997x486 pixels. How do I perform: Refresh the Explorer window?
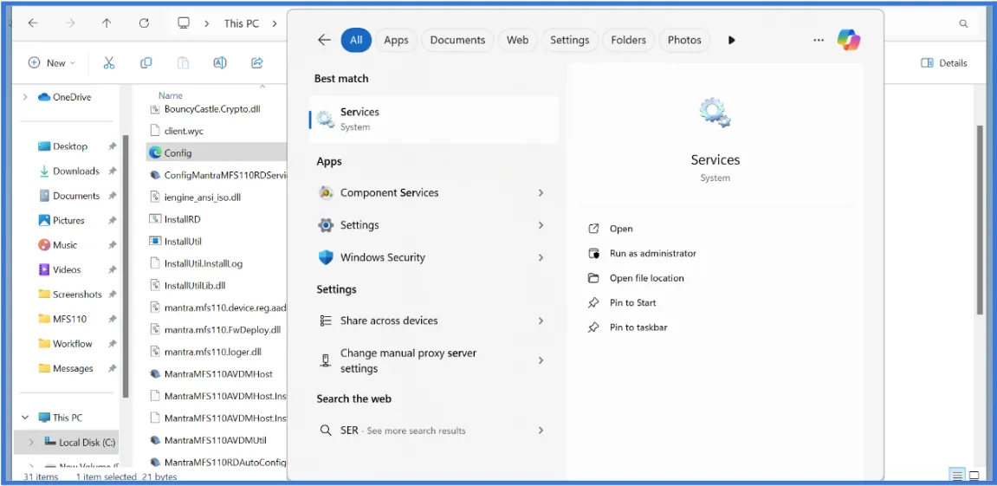145,23
